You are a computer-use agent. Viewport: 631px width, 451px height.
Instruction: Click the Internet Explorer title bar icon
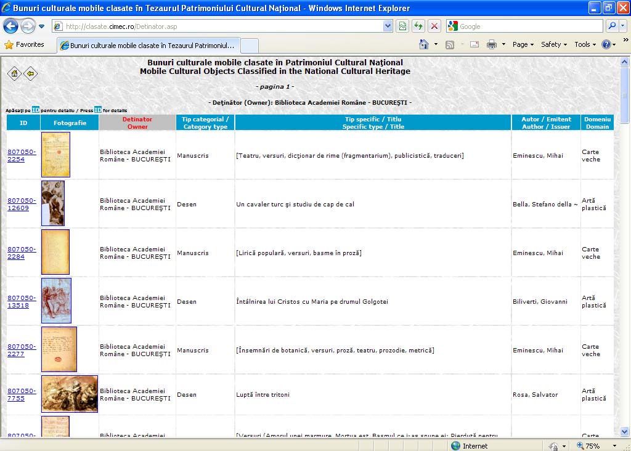(6, 7)
